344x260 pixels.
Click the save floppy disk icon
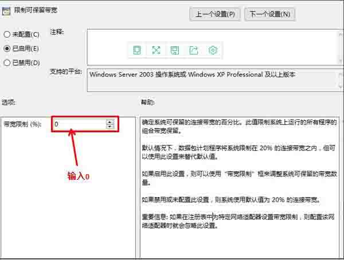(175, 50)
